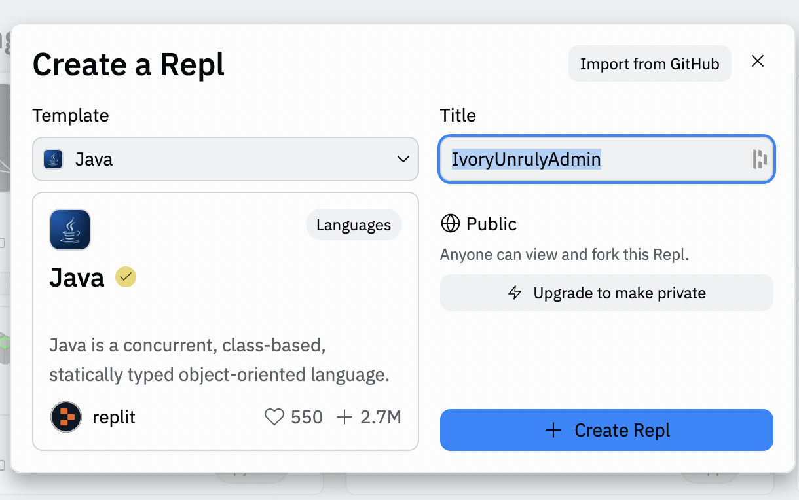Click the Template dropdown chevron arrow

(x=403, y=159)
